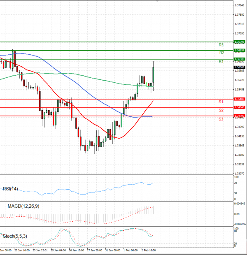Click the red 1.34940 price tag
Screen dimensions: 247x255
point(239,107)
